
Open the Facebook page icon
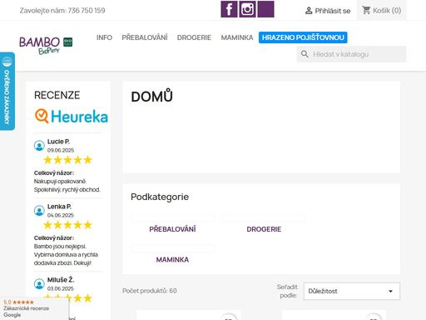[229, 9]
